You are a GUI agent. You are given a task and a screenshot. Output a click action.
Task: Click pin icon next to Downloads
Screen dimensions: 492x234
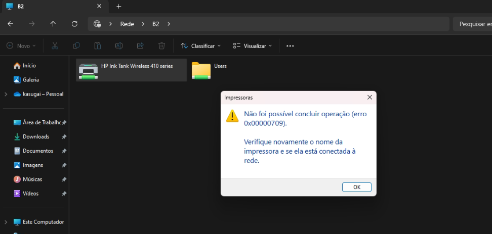click(x=64, y=137)
